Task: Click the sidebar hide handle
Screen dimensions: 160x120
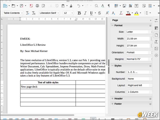Action: point(109,66)
